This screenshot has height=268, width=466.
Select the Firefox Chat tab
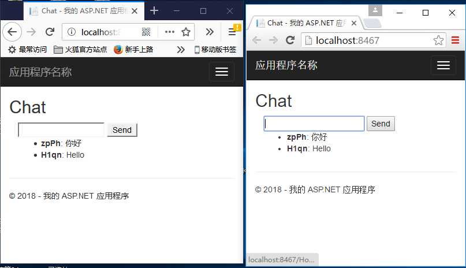coord(84,11)
